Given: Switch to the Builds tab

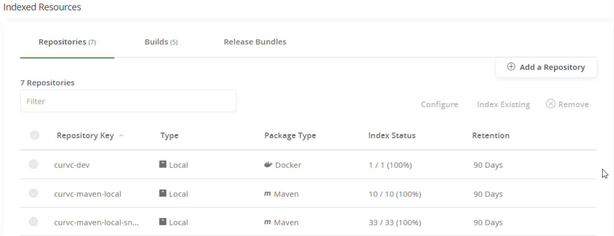Looking at the screenshot, I should pos(161,42).
